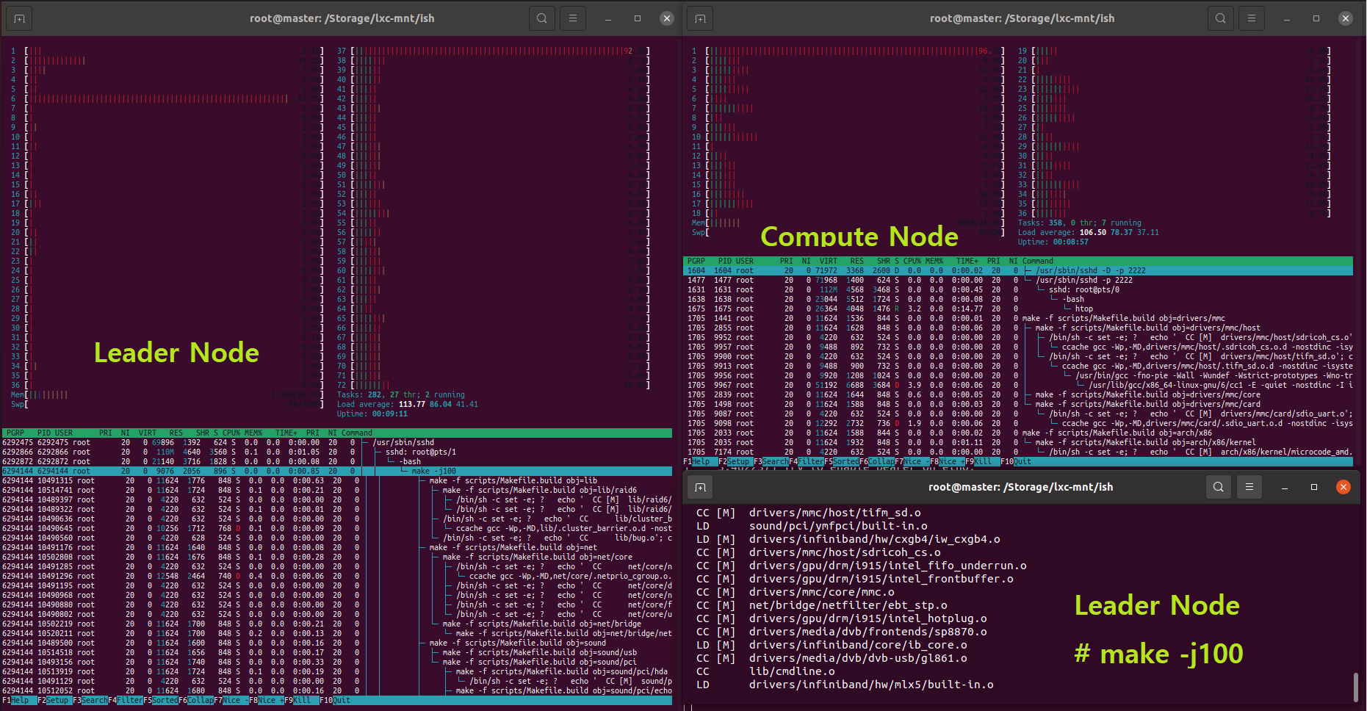Screen dimensions: 1367x711
Task: Sort by Command column in Compute Node htop
Action: [x=1037, y=261]
